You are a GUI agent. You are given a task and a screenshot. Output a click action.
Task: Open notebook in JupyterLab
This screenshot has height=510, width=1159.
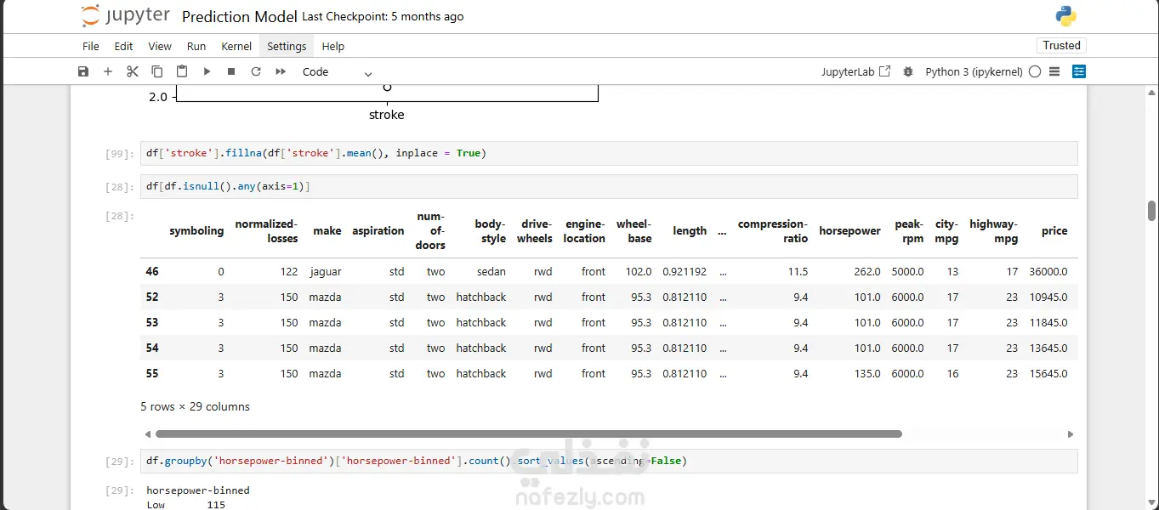[x=856, y=71]
